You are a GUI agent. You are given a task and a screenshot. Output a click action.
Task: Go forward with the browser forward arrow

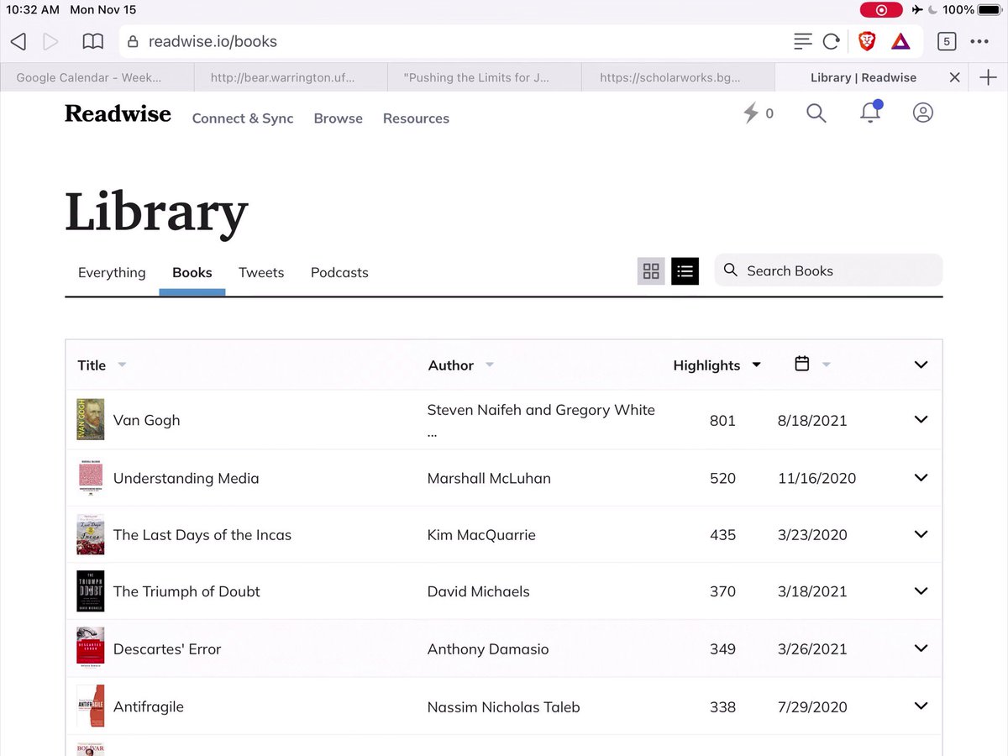[50, 41]
